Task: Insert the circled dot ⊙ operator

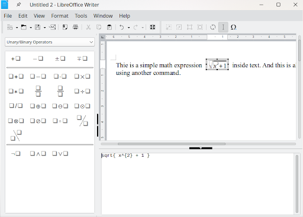Action: [82, 106]
